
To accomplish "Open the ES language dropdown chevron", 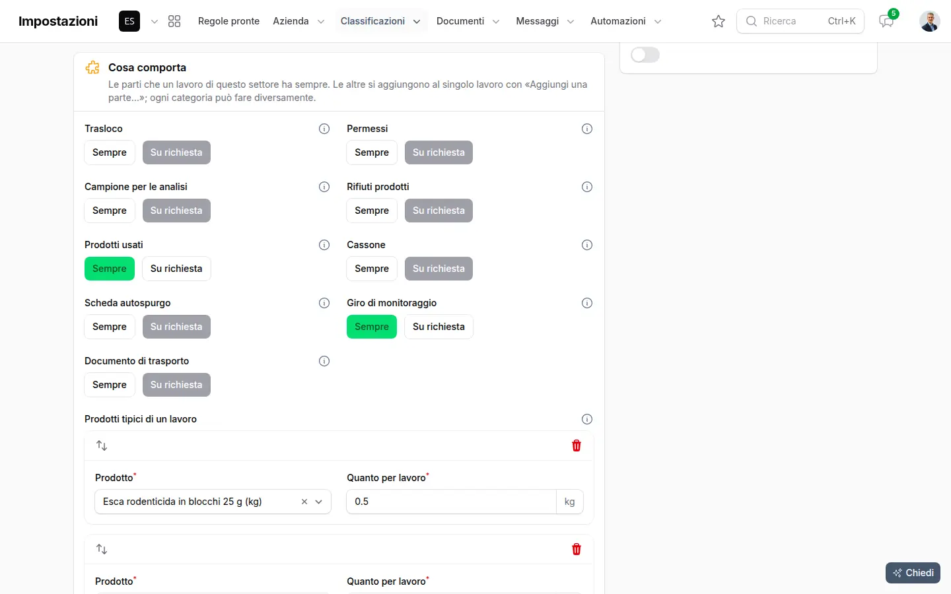I will 155,22.
